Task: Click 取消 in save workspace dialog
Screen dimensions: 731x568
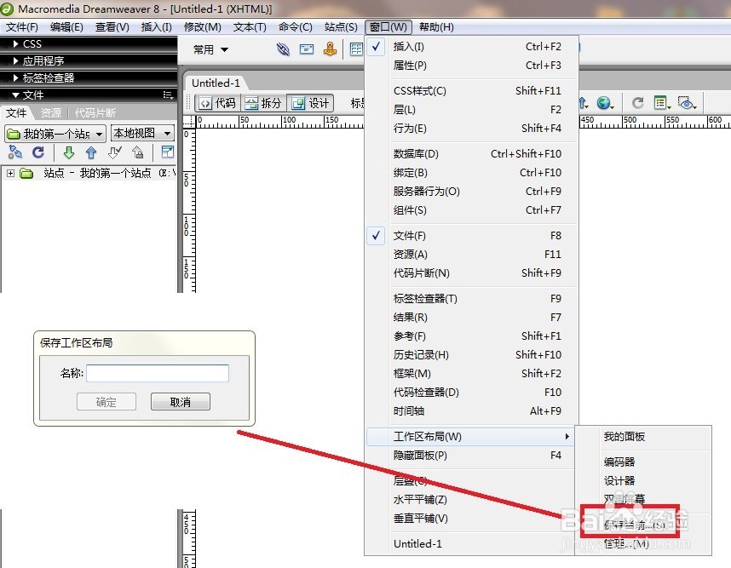Action: (x=181, y=402)
